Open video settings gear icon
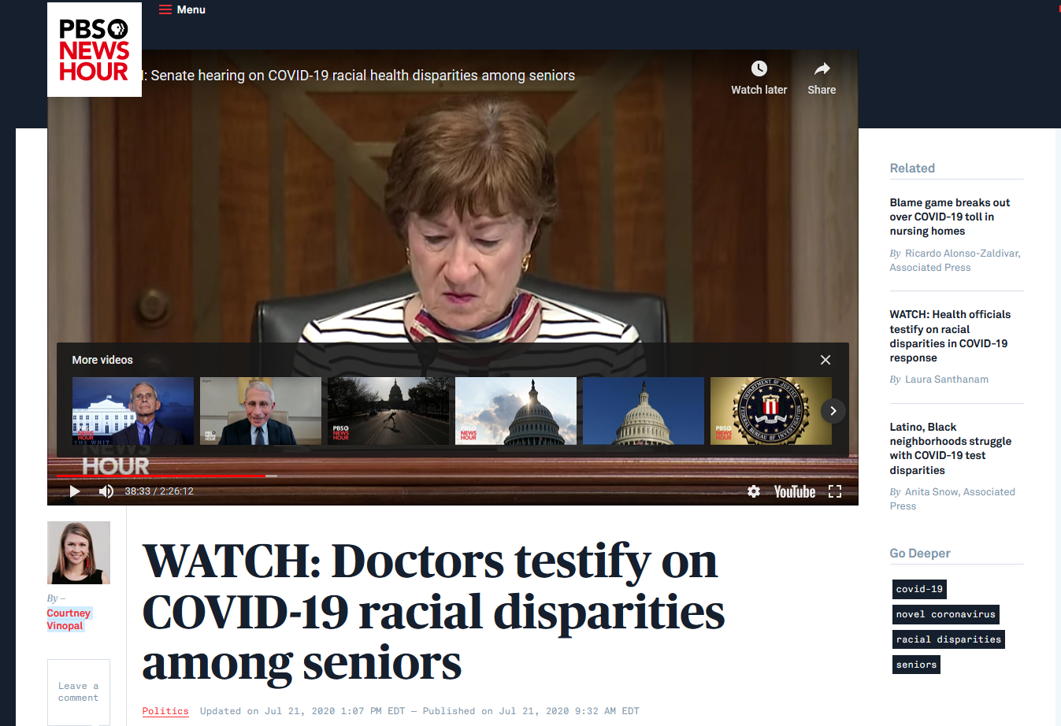1061x726 pixels. pos(754,491)
